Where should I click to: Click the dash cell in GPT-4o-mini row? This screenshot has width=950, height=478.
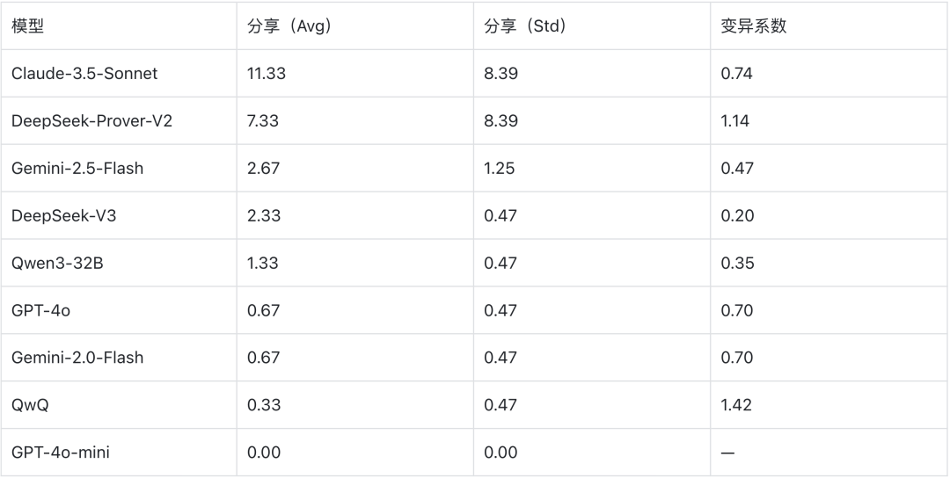(728, 453)
